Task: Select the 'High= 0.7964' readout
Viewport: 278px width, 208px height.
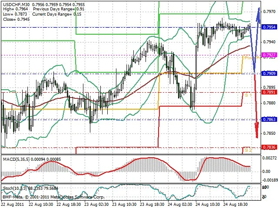Action: click(15, 9)
